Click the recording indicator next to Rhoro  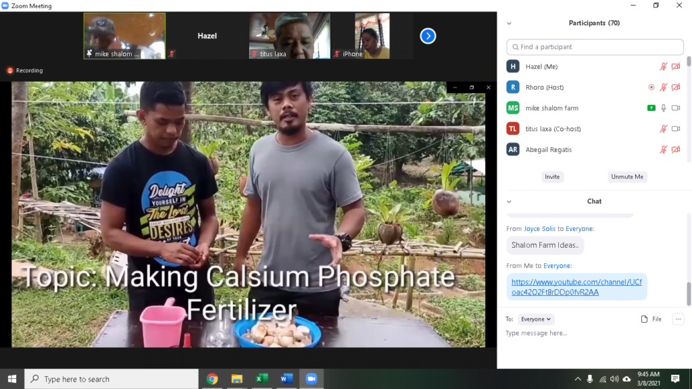click(651, 87)
